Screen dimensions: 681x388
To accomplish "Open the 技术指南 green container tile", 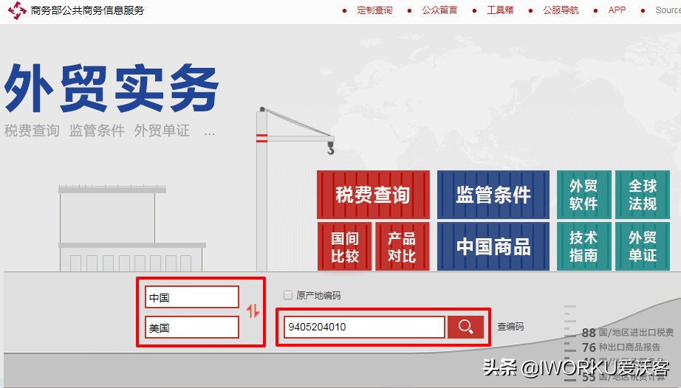I will pos(584,246).
